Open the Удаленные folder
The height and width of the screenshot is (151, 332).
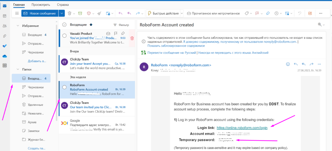pyautogui.click(x=31, y=105)
